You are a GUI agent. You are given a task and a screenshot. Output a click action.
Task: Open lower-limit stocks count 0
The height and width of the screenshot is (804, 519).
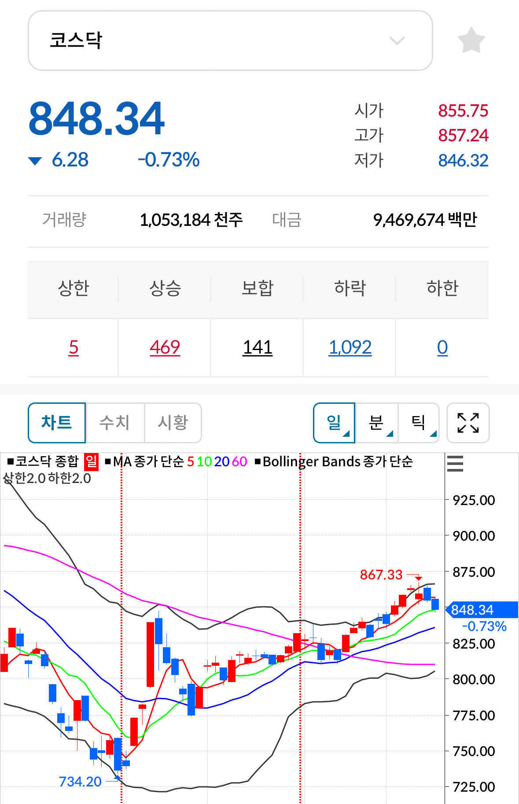click(442, 347)
